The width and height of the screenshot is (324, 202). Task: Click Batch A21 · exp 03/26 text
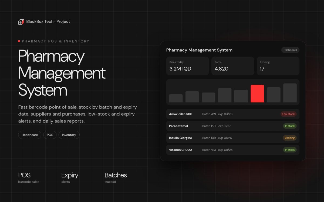(x=217, y=114)
